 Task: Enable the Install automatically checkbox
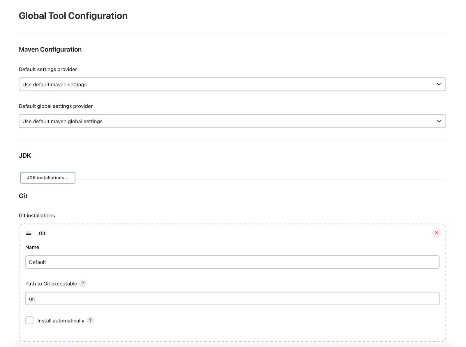(29, 320)
